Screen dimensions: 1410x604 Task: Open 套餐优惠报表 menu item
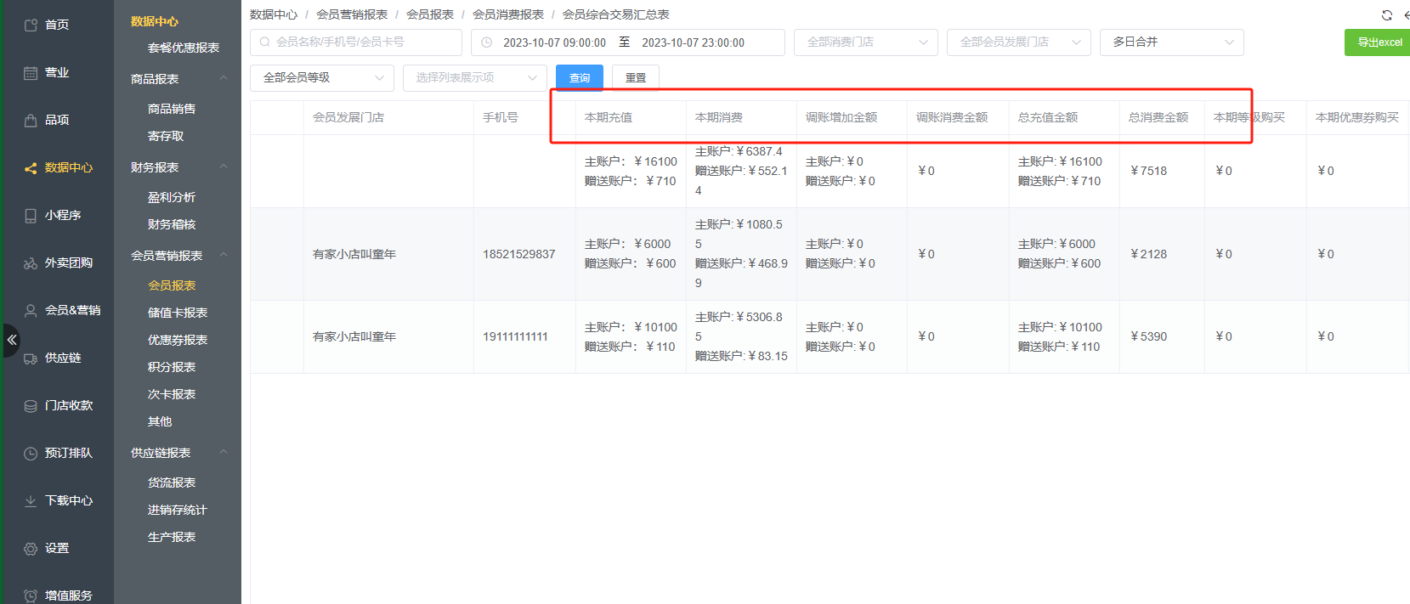click(184, 48)
